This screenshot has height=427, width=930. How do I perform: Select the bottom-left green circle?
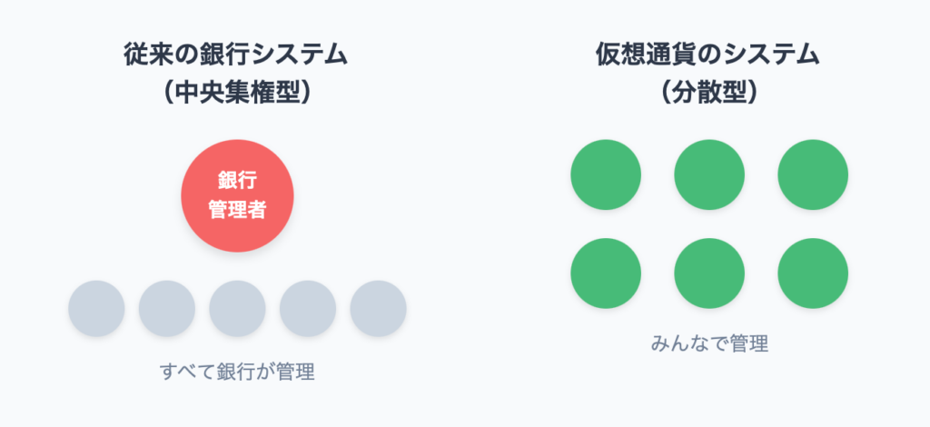[x=606, y=274]
